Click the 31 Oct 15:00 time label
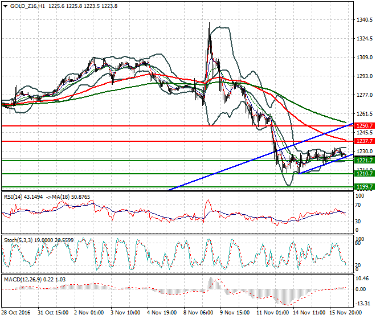This screenshot has height=319, width=376. [x=53, y=313]
